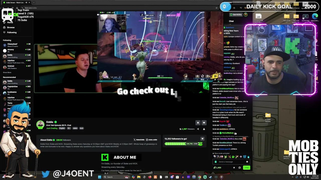Click the browser home button

coord(17,8)
